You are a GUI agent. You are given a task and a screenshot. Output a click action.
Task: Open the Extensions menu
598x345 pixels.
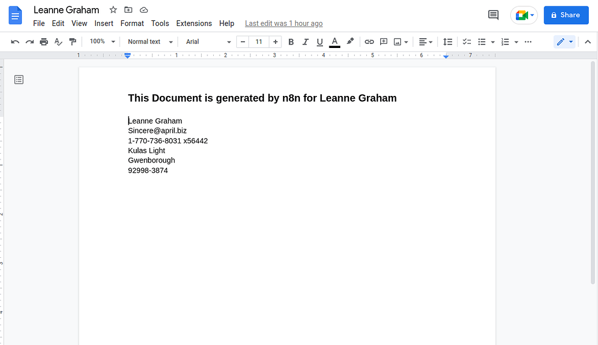click(x=194, y=24)
